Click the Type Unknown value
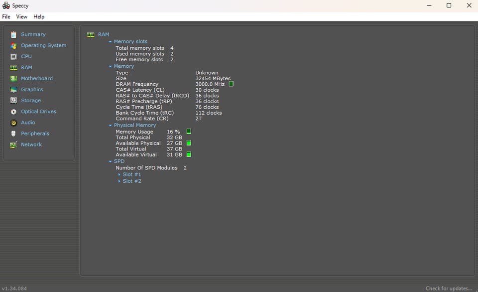Viewport: 478px width, 292px height. pyautogui.click(x=207, y=73)
